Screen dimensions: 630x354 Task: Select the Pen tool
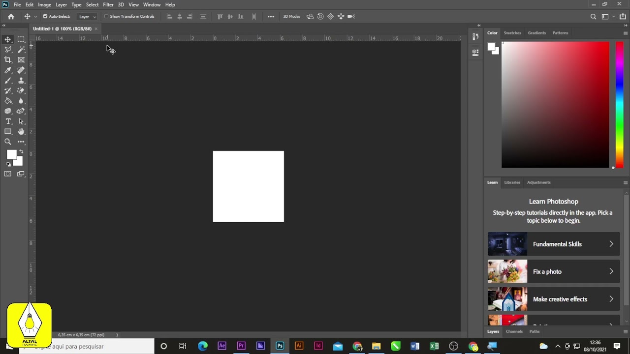(21, 111)
